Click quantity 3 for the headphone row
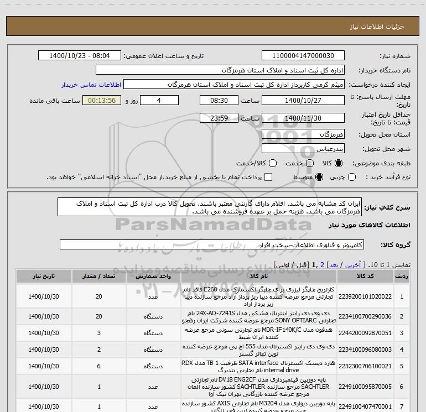 coord(99,333)
